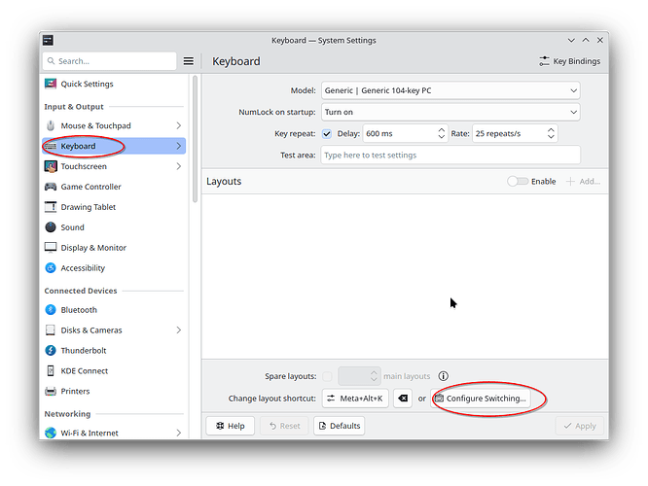Click the Spare layouts info icon
This screenshot has width=648, height=486.
coord(443,376)
